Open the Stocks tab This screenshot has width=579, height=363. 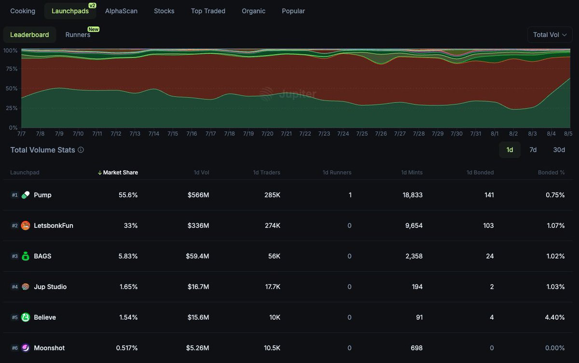164,11
